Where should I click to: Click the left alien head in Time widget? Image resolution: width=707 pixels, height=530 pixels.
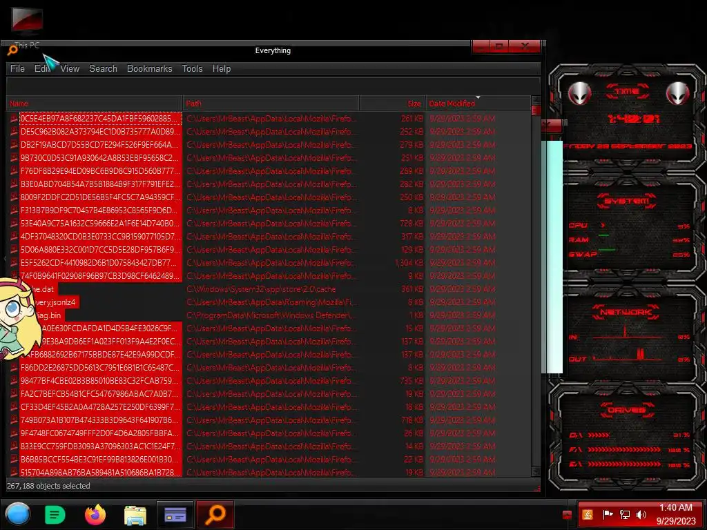[579, 94]
